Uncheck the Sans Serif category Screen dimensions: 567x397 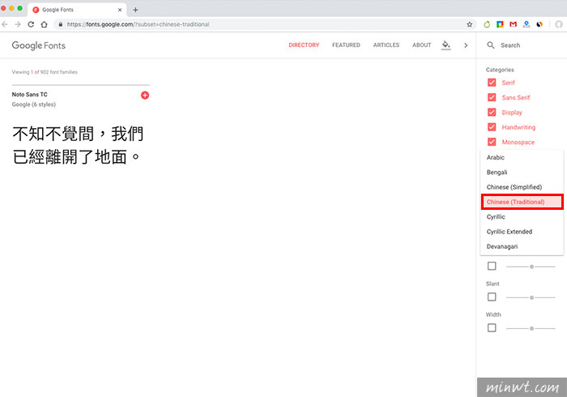[x=492, y=97]
